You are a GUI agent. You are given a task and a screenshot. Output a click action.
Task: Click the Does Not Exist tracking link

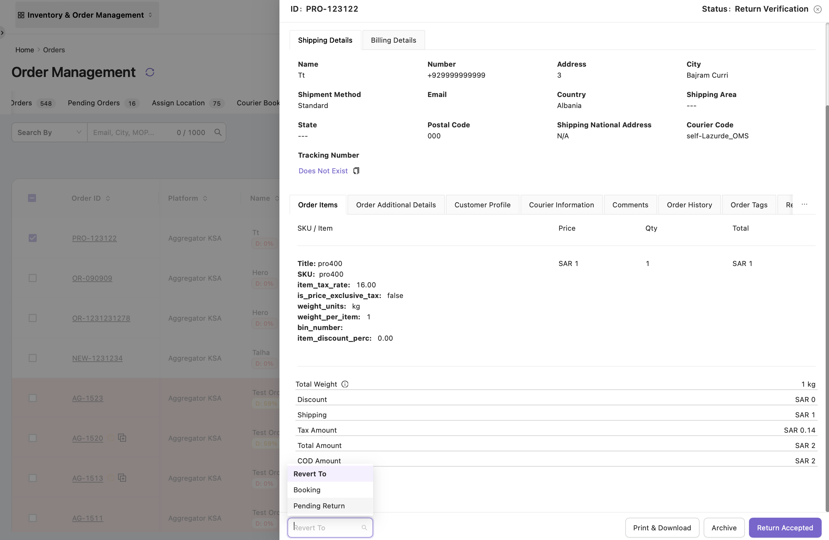pos(323,171)
